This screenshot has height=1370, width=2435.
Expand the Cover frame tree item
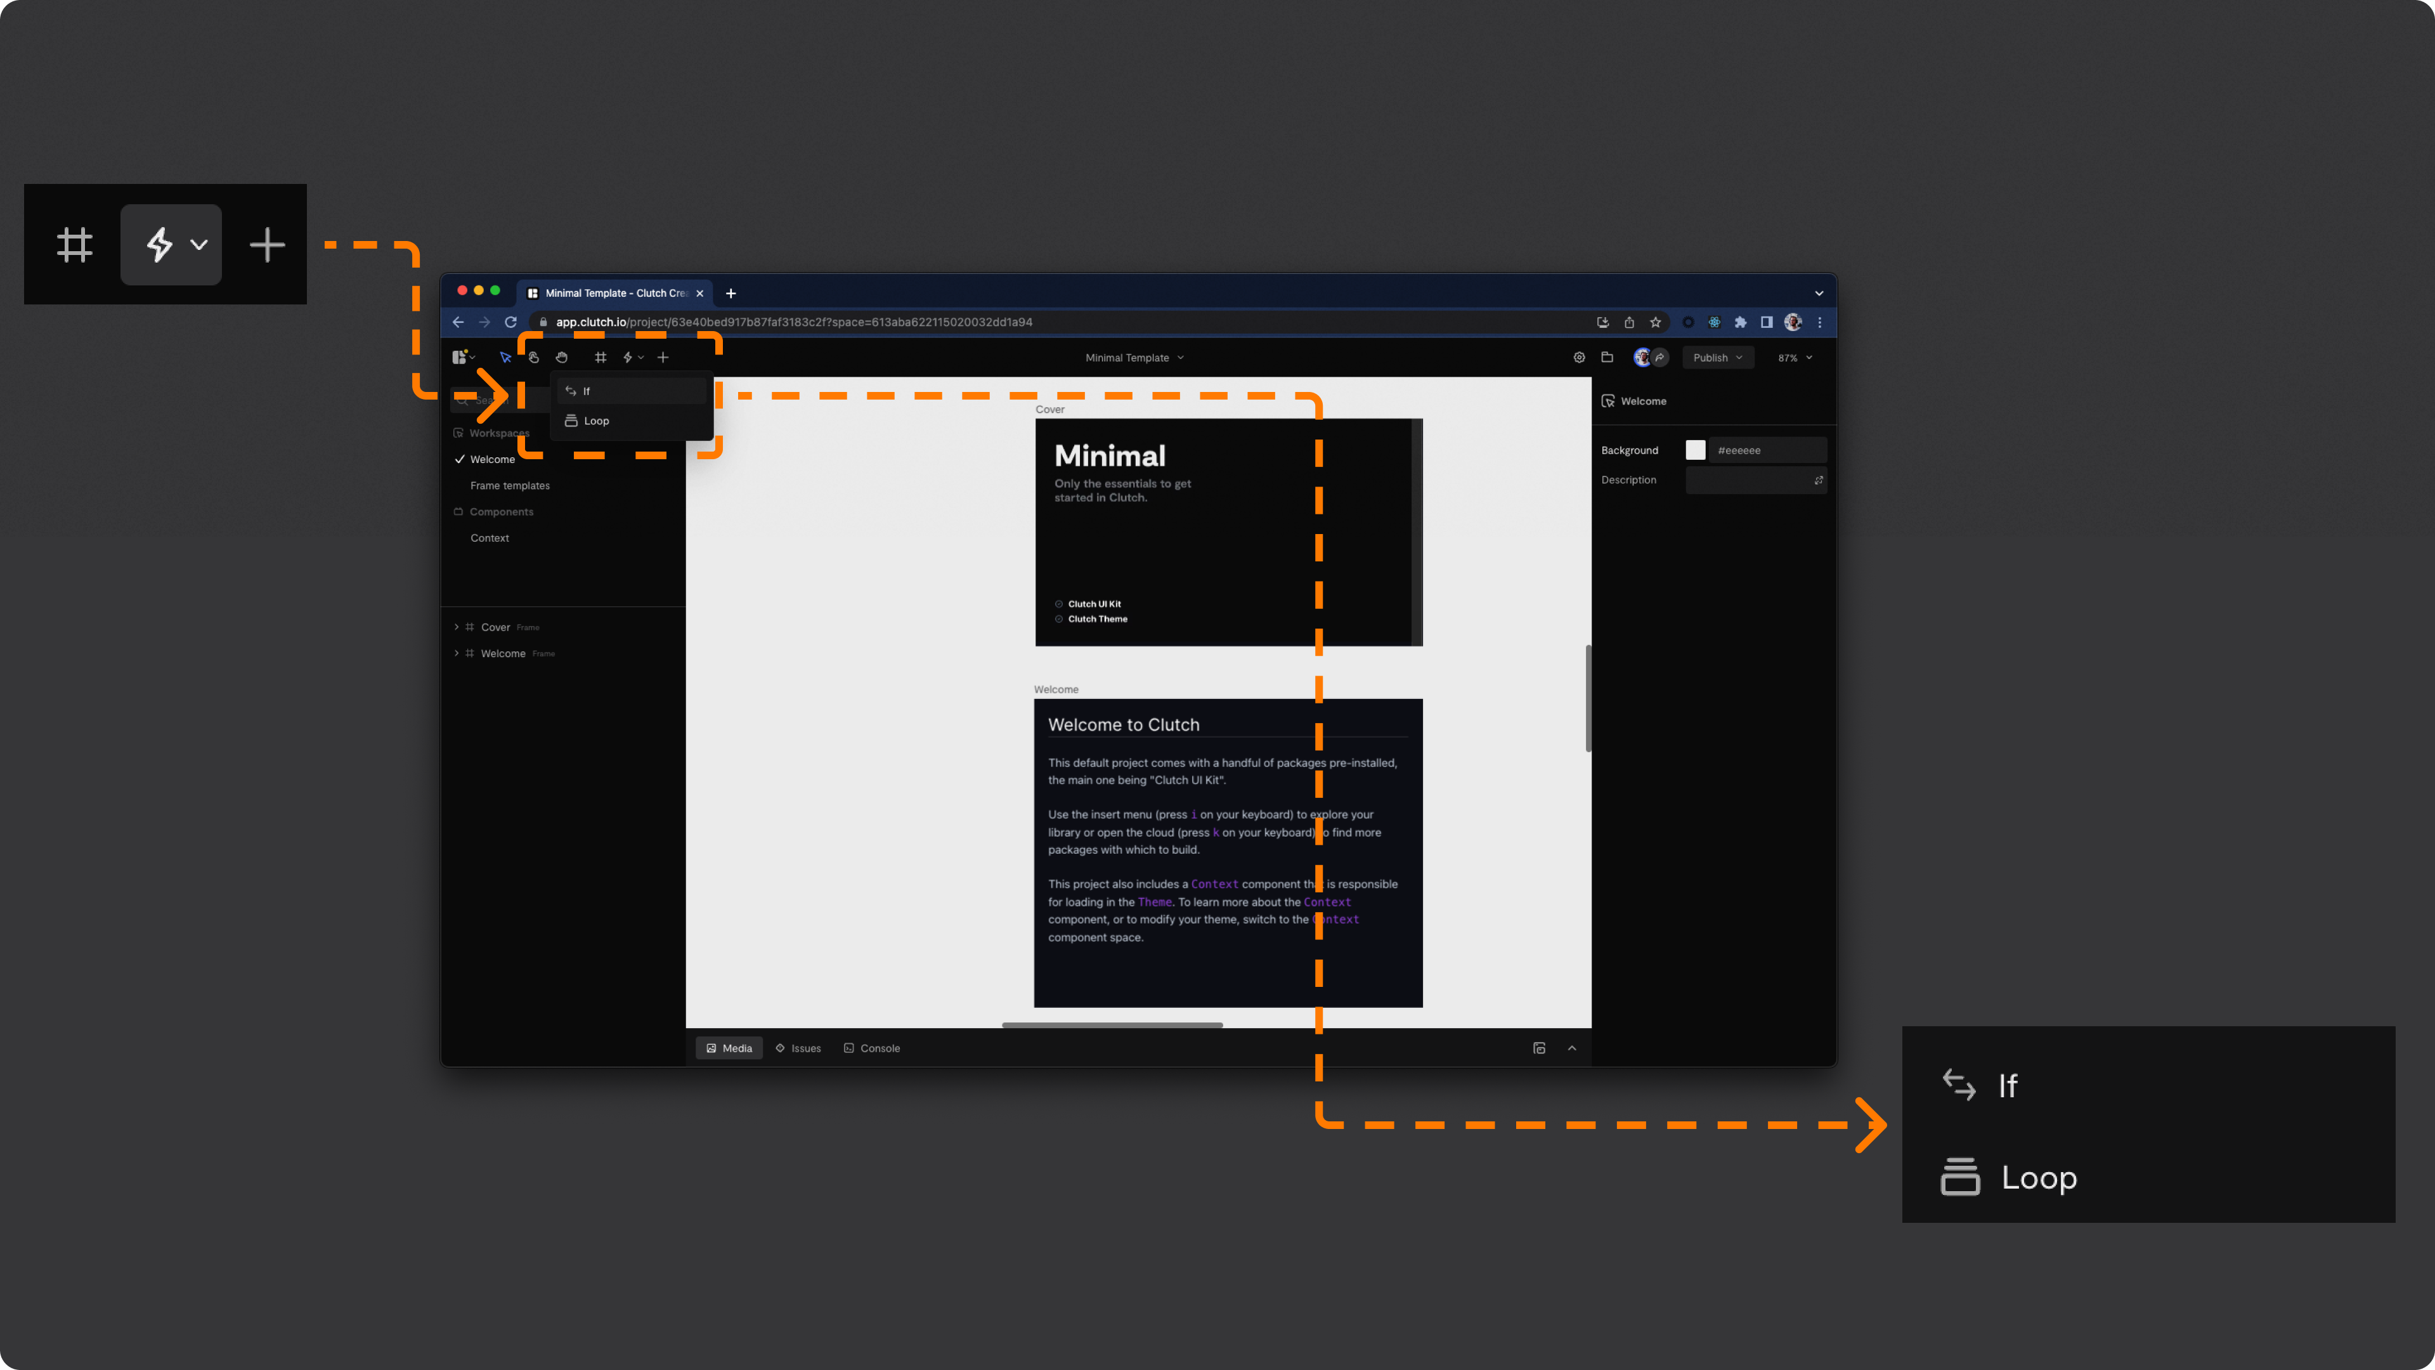tap(457, 627)
